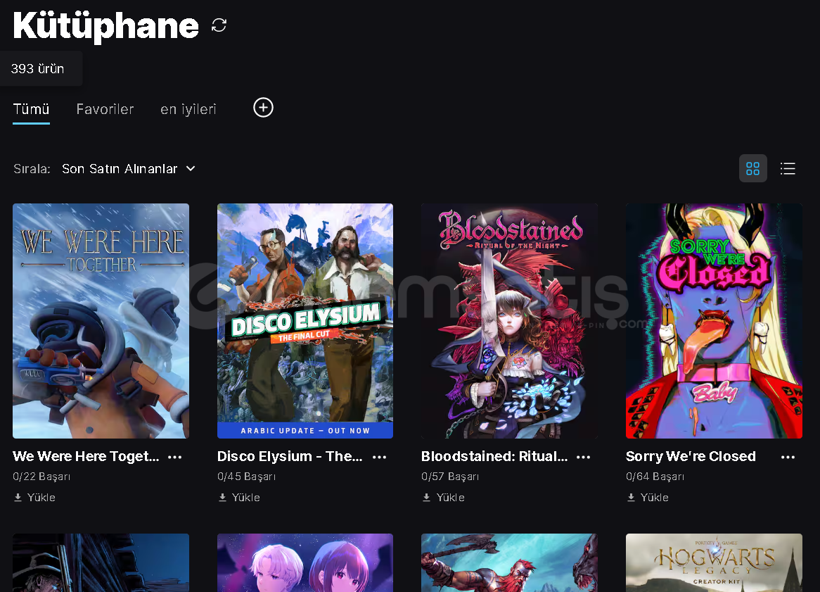This screenshot has height=592, width=820.
Task: Select the Tümü tab
Action: click(x=32, y=109)
